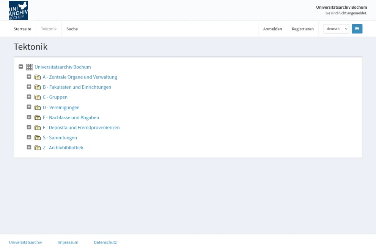Expand the S - Sammlungen node

click(x=29, y=137)
